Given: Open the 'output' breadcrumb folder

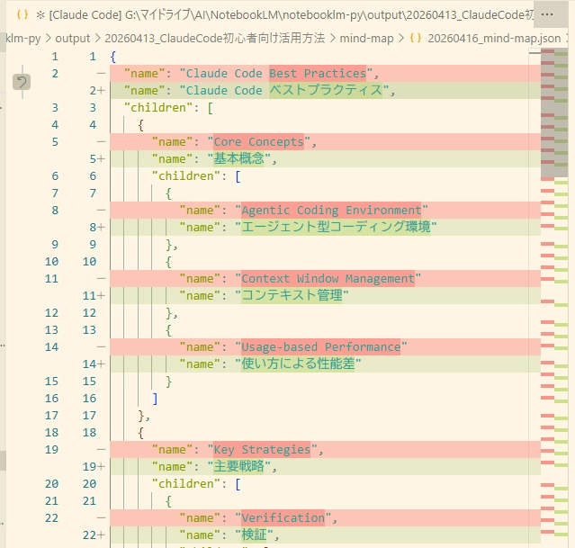Looking at the screenshot, I should point(73,38).
